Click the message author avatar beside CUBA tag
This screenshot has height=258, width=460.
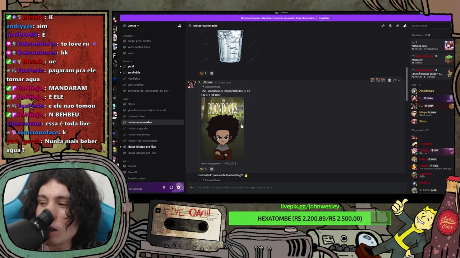[192, 85]
